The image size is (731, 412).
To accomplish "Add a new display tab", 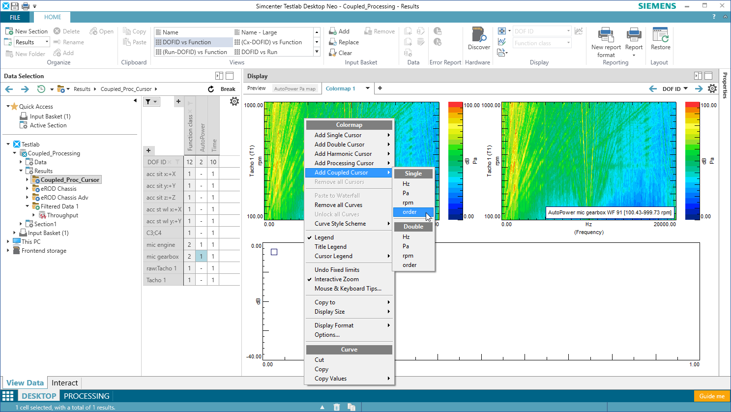I will [380, 88].
